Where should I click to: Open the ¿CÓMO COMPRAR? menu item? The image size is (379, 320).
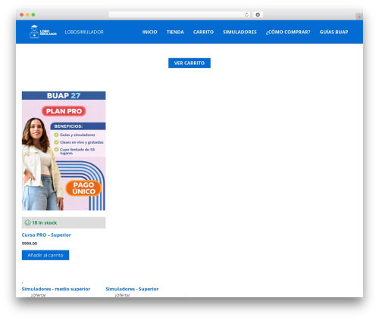pos(288,32)
